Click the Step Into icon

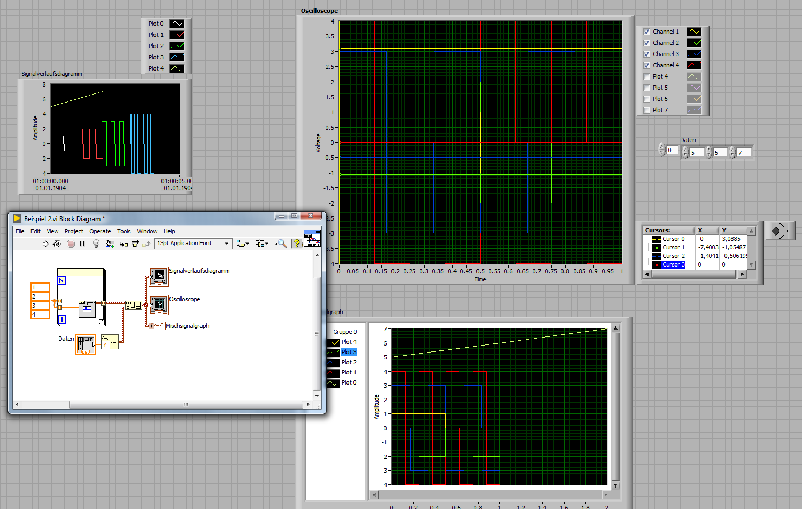point(124,244)
